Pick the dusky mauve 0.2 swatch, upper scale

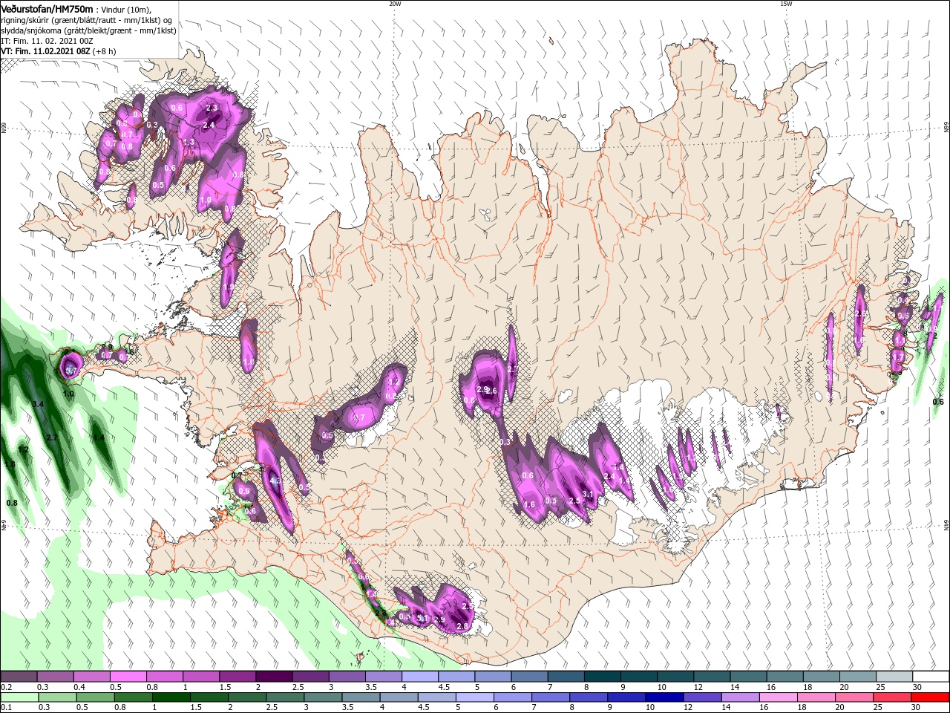click(19, 677)
